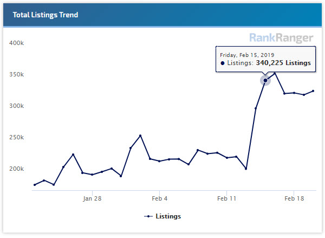Click the Listings legend line marker icon

(x=148, y=216)
